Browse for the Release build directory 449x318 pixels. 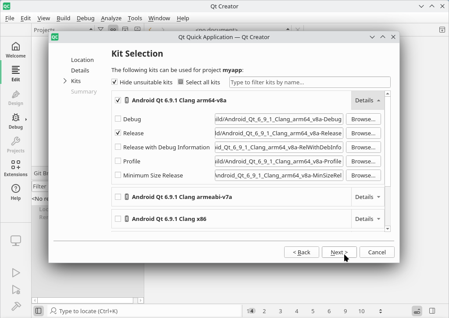point(363,133)
